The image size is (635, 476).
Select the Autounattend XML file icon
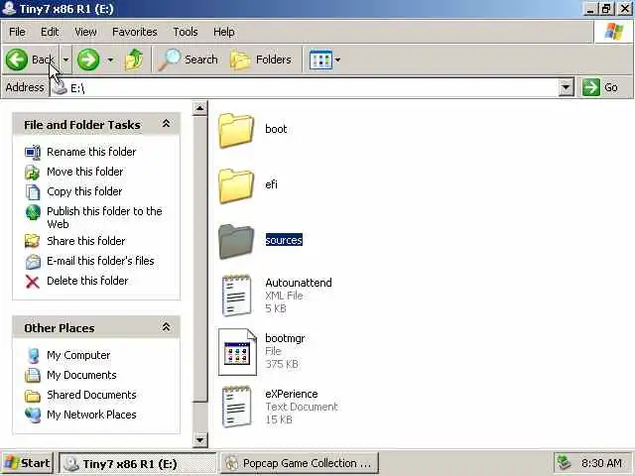pos(236,296)
